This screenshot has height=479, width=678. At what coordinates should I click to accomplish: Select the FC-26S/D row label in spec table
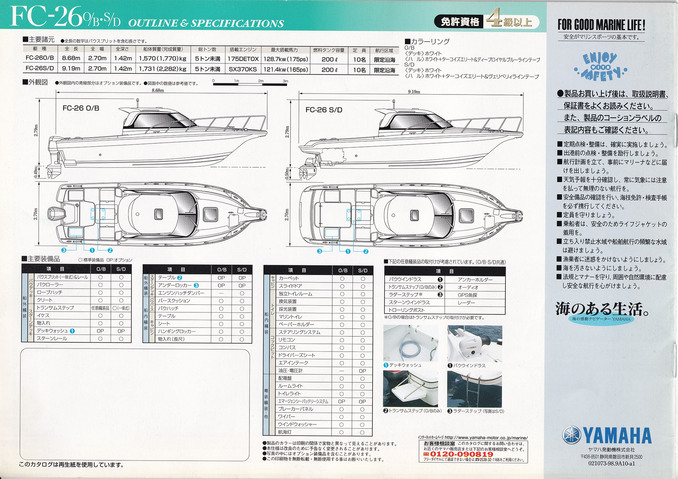pyautogui.click(x=39, y=68)
